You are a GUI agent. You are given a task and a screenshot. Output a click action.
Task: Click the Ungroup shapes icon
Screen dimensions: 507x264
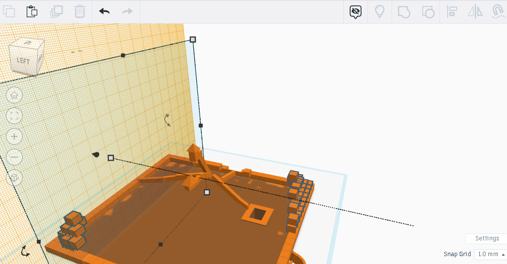click(428, 12)
